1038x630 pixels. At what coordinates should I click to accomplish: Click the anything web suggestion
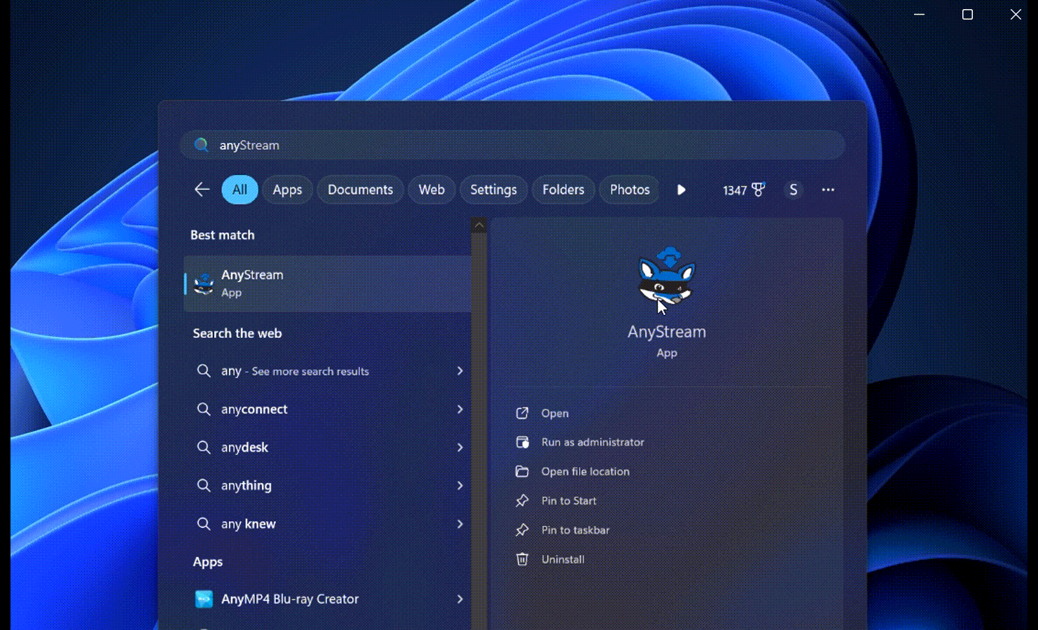point(327,485)
